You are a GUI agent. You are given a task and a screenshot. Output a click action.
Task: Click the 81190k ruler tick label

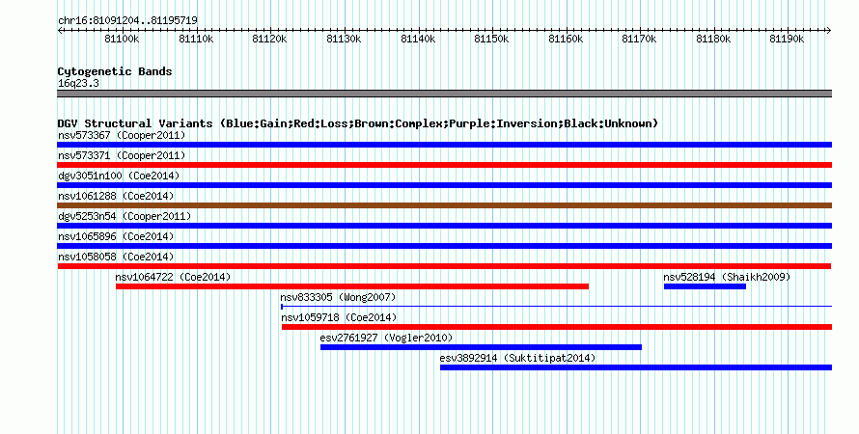point(787,39)
